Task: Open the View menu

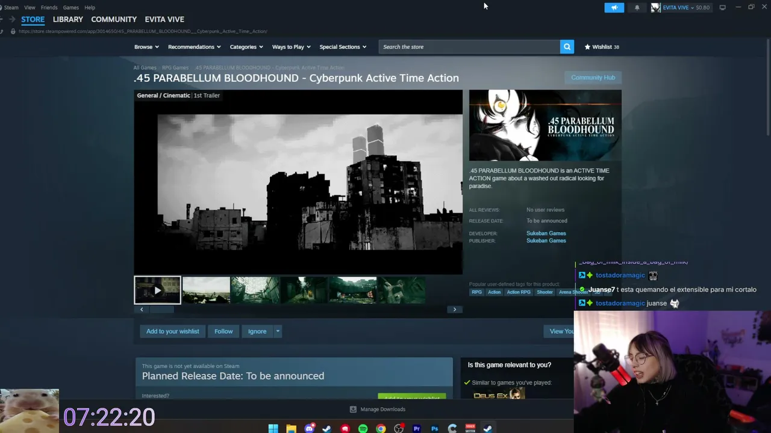Action: tap(30, 7)
